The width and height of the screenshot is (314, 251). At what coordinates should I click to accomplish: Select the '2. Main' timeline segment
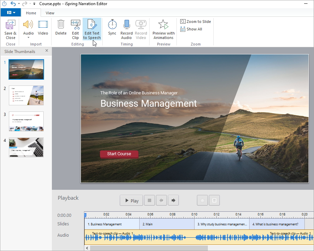pyautogui.click(x=167, y=224)
